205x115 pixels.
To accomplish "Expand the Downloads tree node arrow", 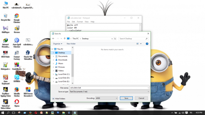I will [53, 60].
